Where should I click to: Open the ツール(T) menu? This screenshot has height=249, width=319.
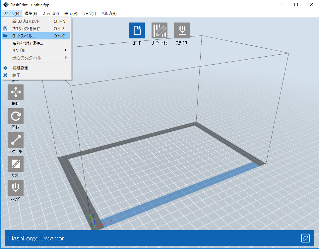(89, 13)
